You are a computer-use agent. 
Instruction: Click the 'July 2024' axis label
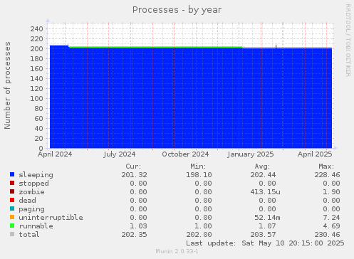(120, 154)
